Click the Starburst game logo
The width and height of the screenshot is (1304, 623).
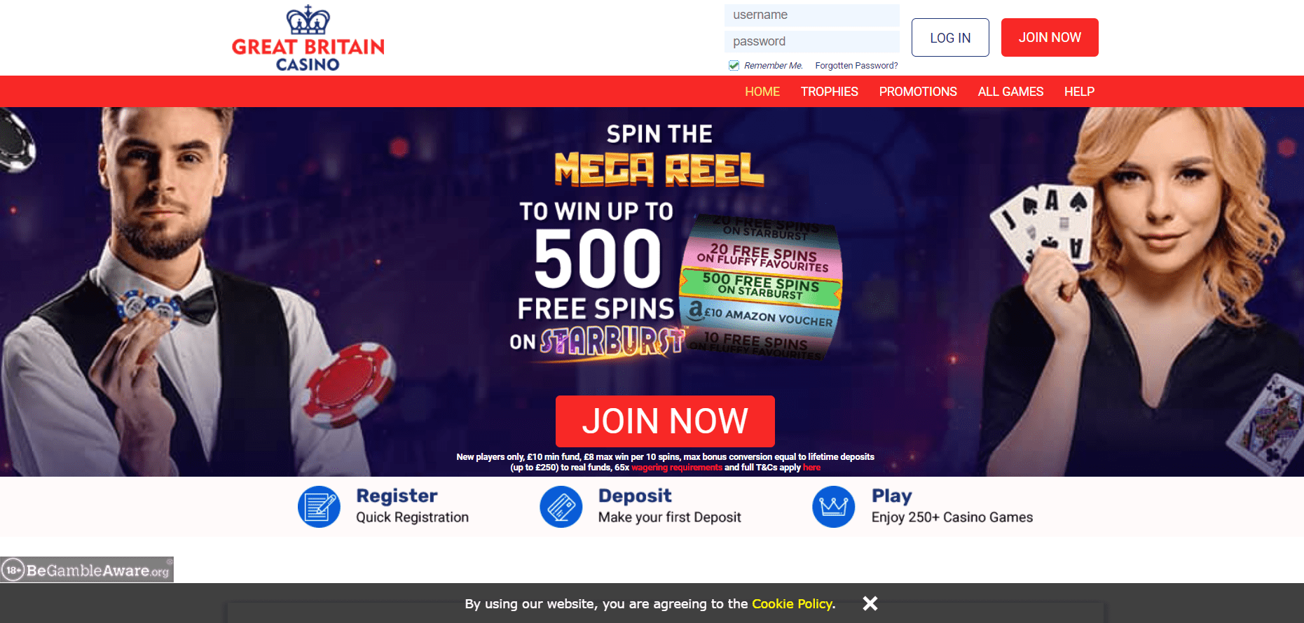(x=612, y=342)
